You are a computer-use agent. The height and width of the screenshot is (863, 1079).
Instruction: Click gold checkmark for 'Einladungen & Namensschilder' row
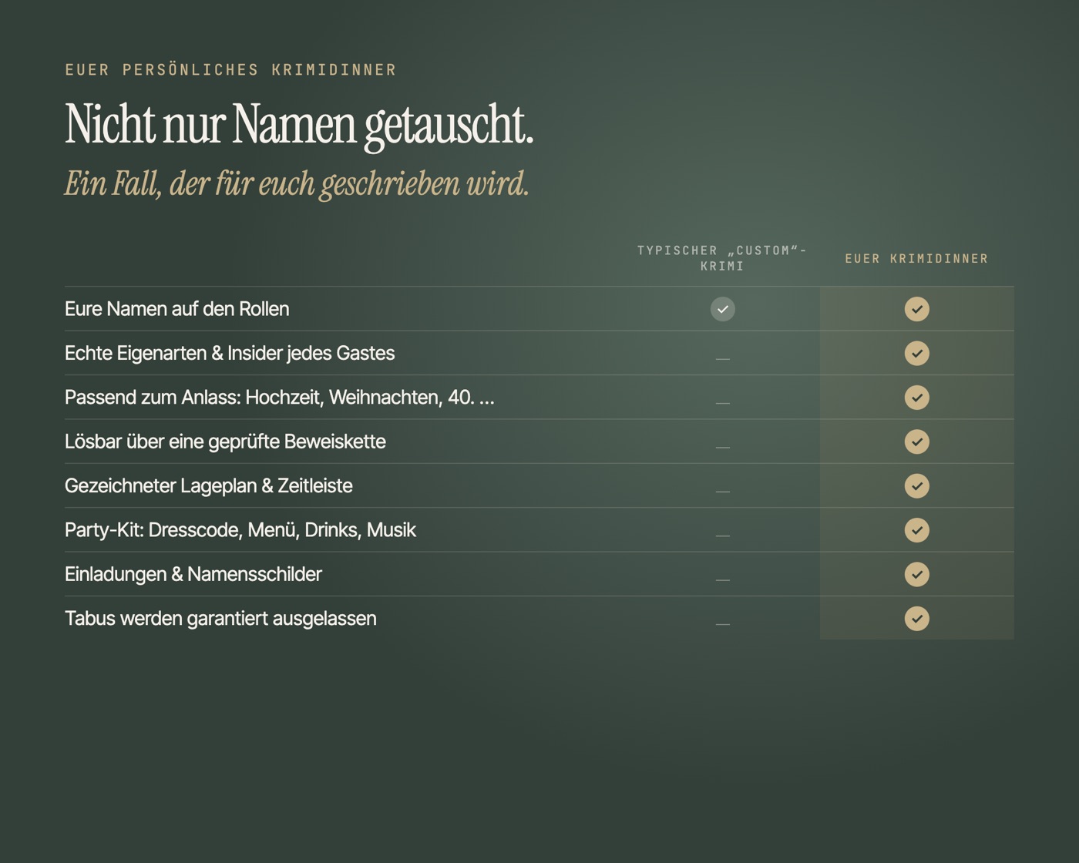pyautogui.click(x=916, y=574)
